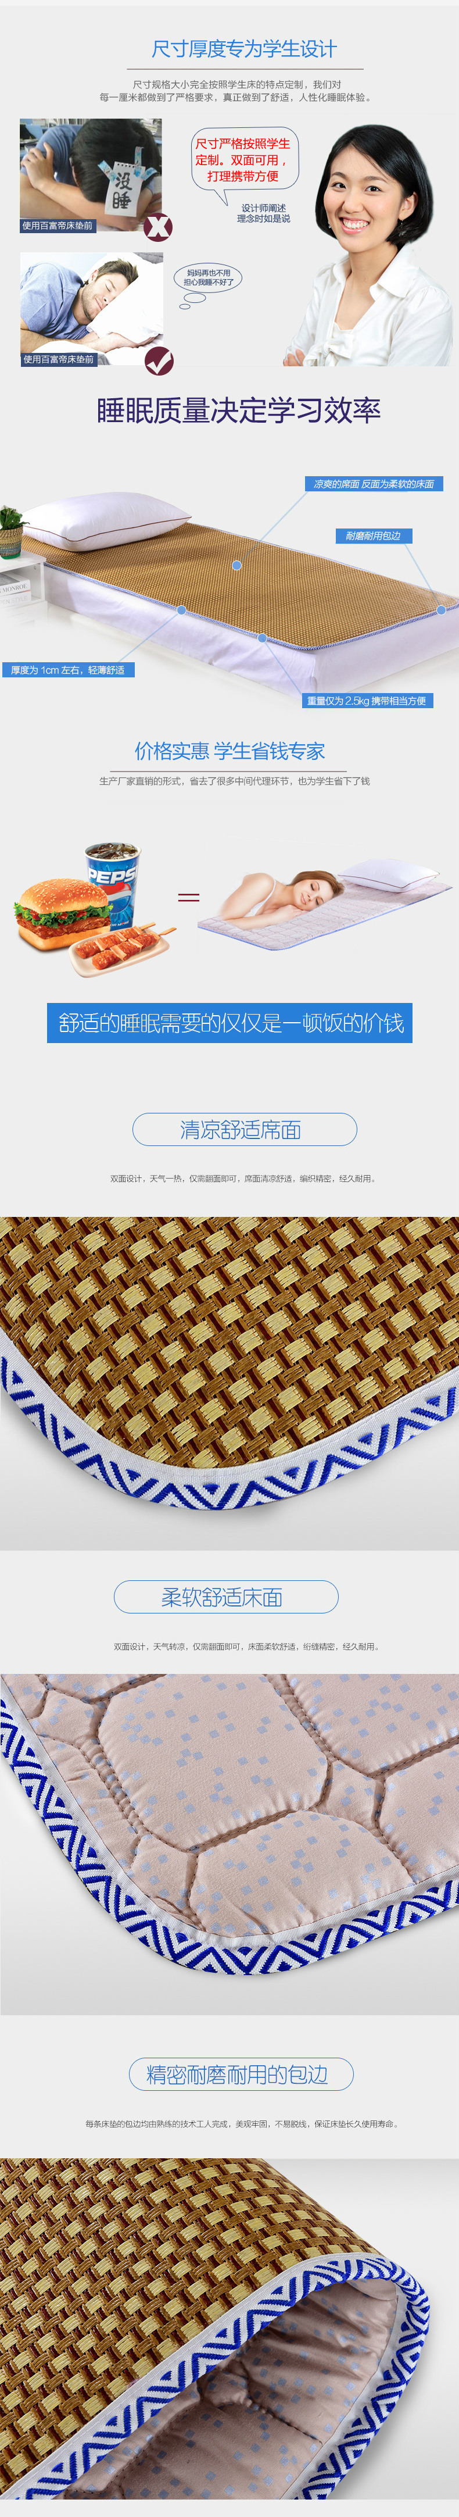Select the 凉爽的席面 反面为柔软的床面 callout label

[373, 484]
